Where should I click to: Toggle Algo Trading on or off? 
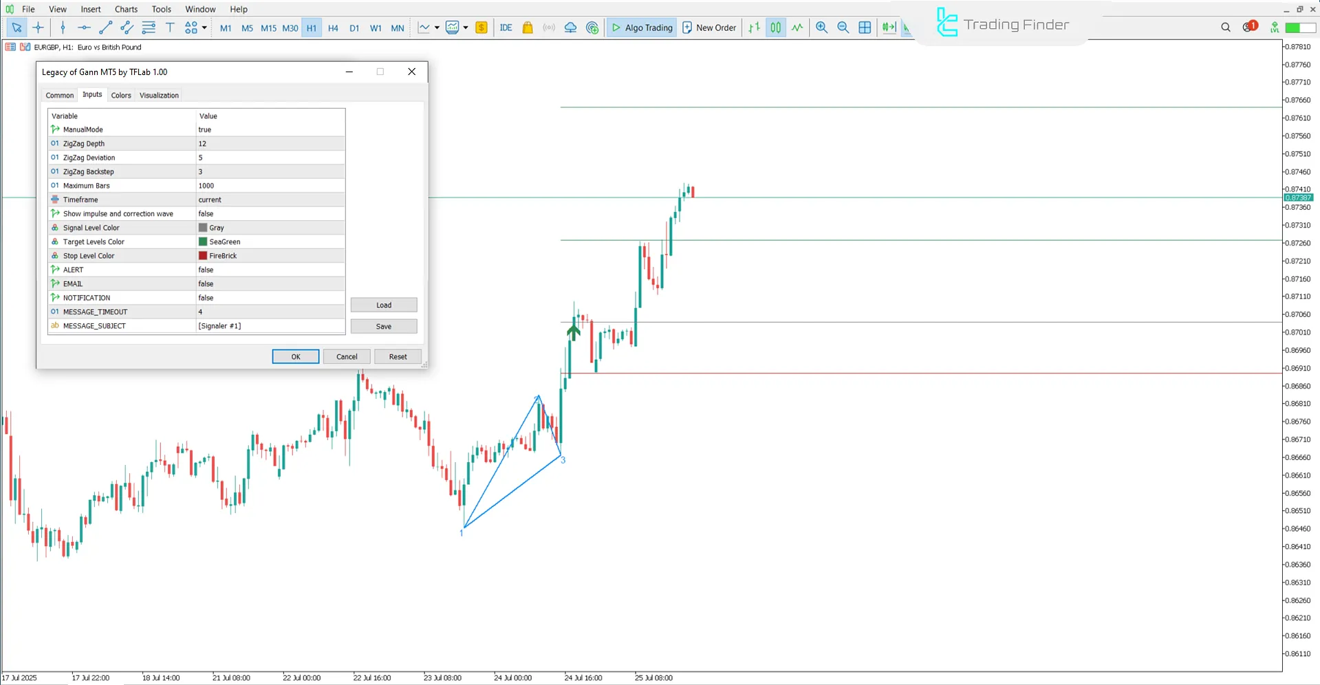[x=640, y=28]
